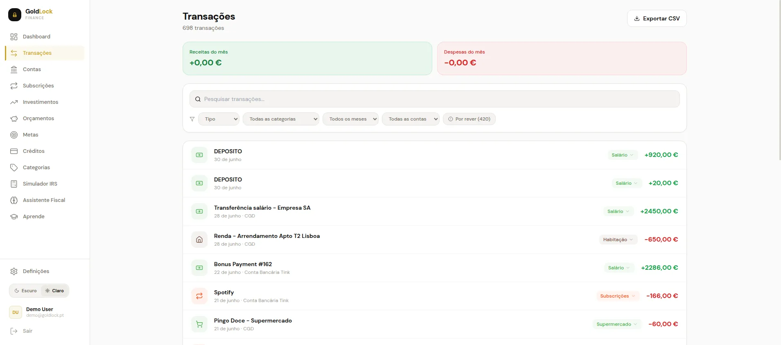The height and width of the screenshot is (345, 781).
Task: Switch theme to Escuro
Action: coord(25,291)
